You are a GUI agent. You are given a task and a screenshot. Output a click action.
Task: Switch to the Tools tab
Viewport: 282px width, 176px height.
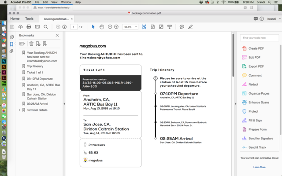point(29,18)
